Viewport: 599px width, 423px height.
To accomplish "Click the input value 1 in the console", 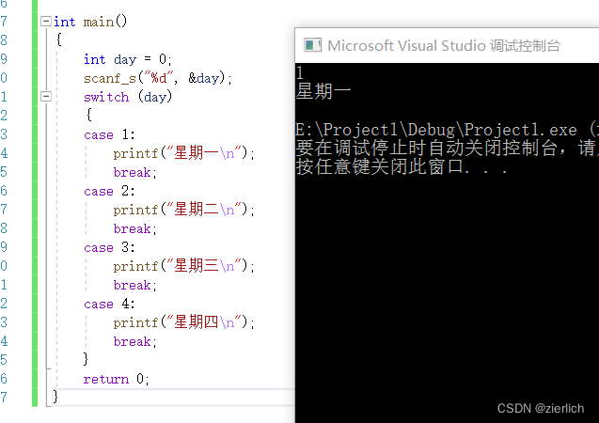I will pos(299,73).
